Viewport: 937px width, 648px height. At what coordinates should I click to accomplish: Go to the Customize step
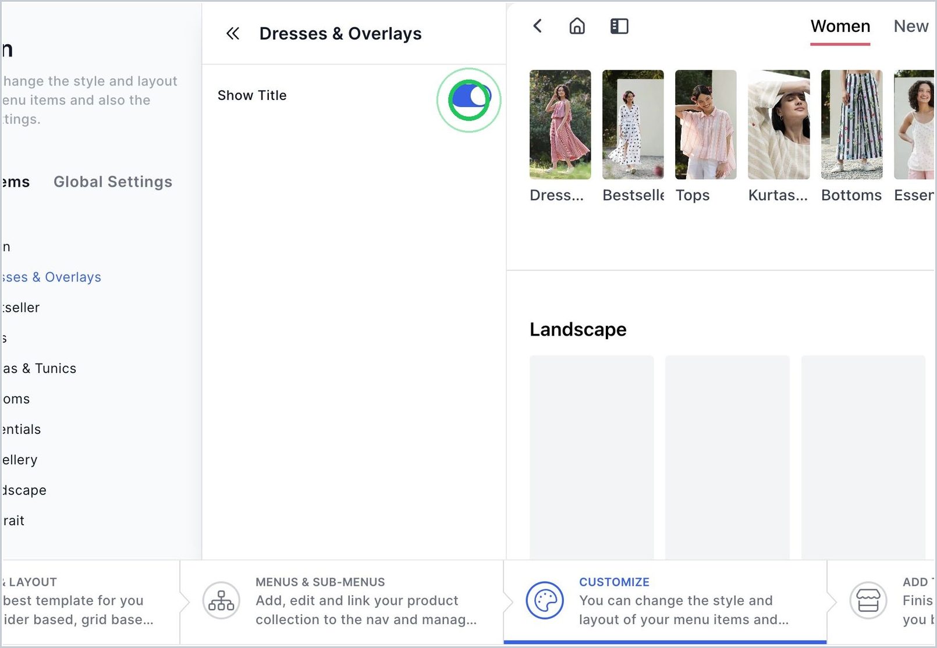click(x=665, y=601)
